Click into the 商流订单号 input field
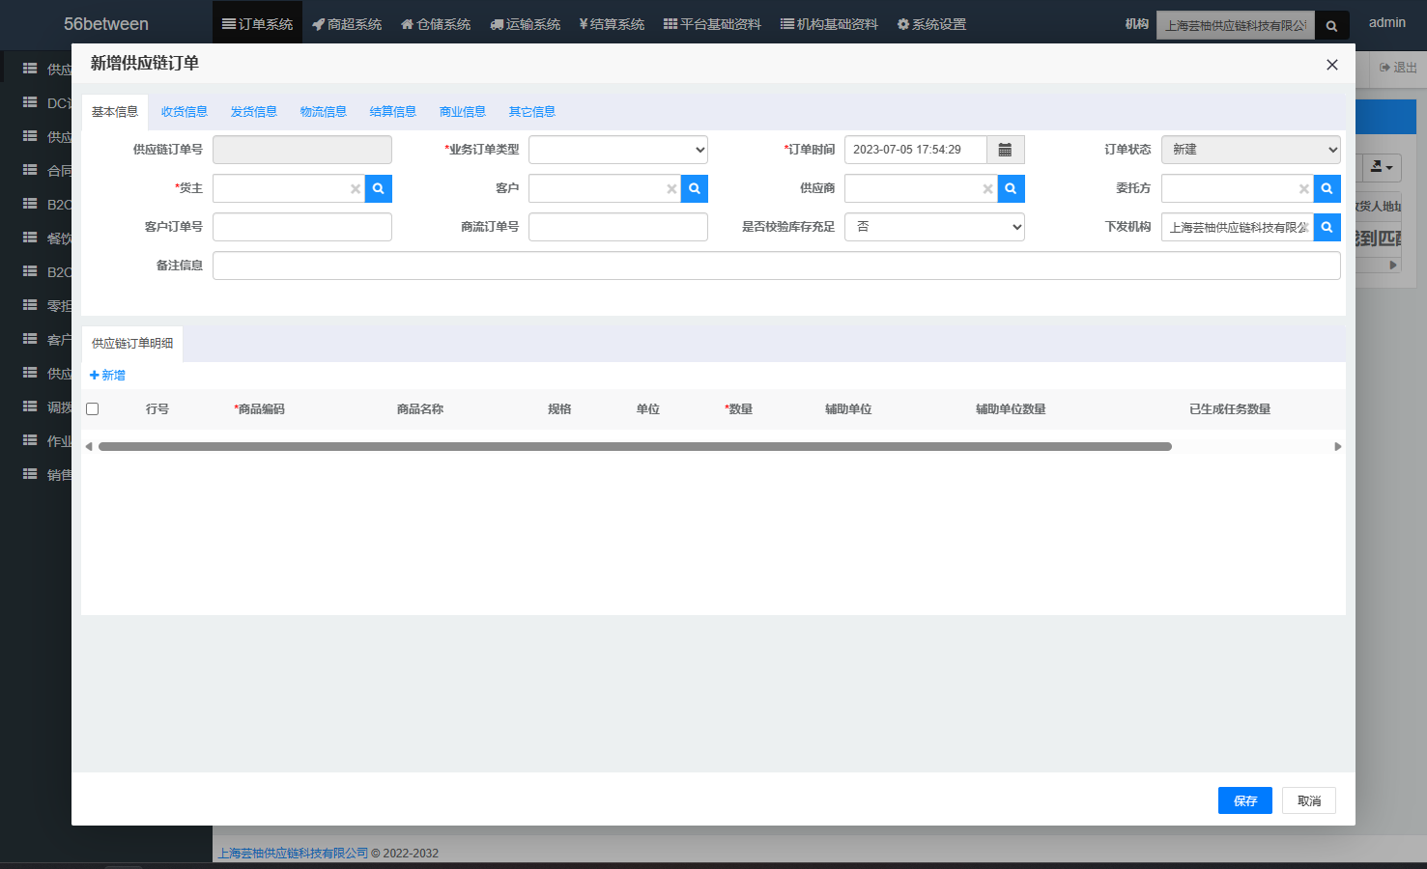This screenshot has height=869, width=1427. point(618,227)
